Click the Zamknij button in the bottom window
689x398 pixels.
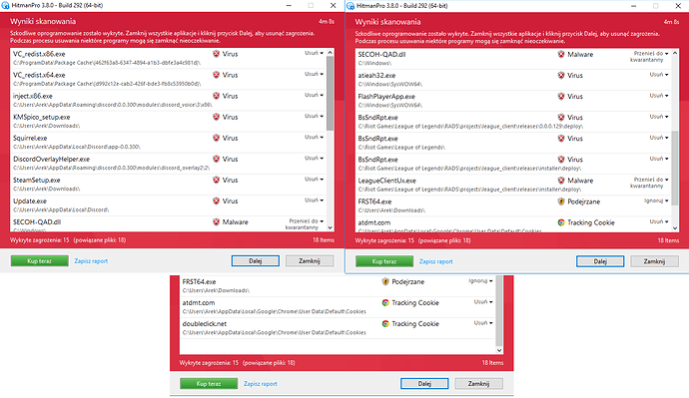tap(478, 383)
